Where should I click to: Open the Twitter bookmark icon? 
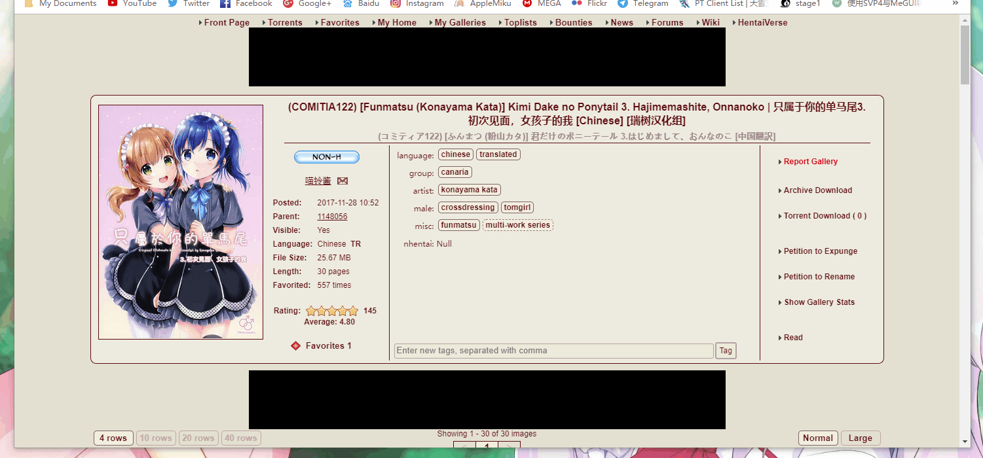173,3
